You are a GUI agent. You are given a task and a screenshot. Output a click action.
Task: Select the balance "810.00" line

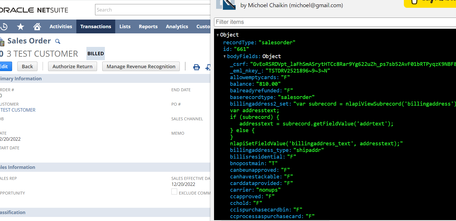click(255, 84)
